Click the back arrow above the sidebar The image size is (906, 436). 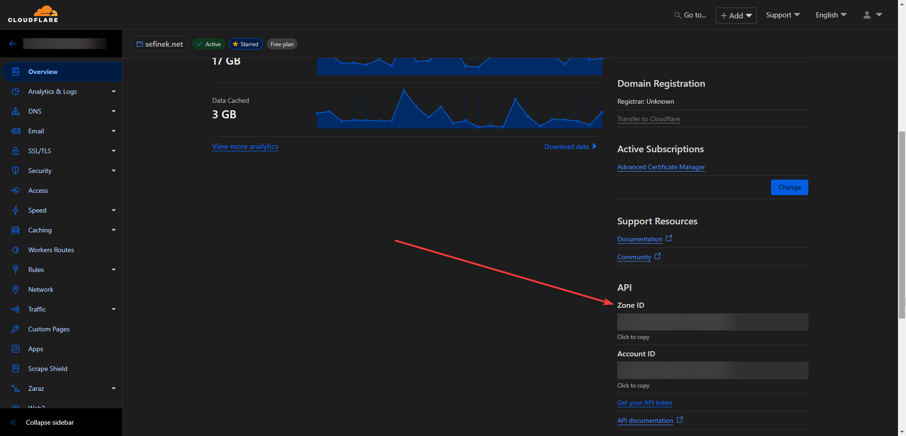pos(13,44)
